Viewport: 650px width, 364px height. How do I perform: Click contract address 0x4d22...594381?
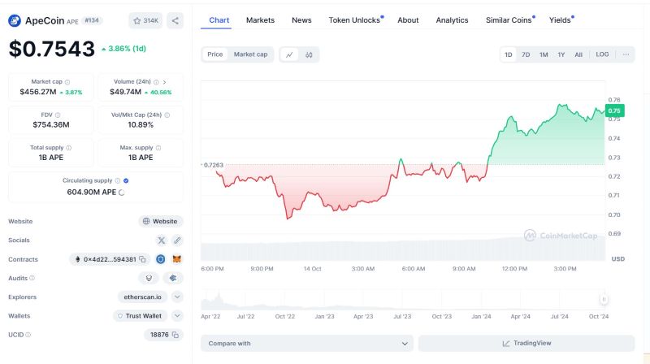point(110,259)
